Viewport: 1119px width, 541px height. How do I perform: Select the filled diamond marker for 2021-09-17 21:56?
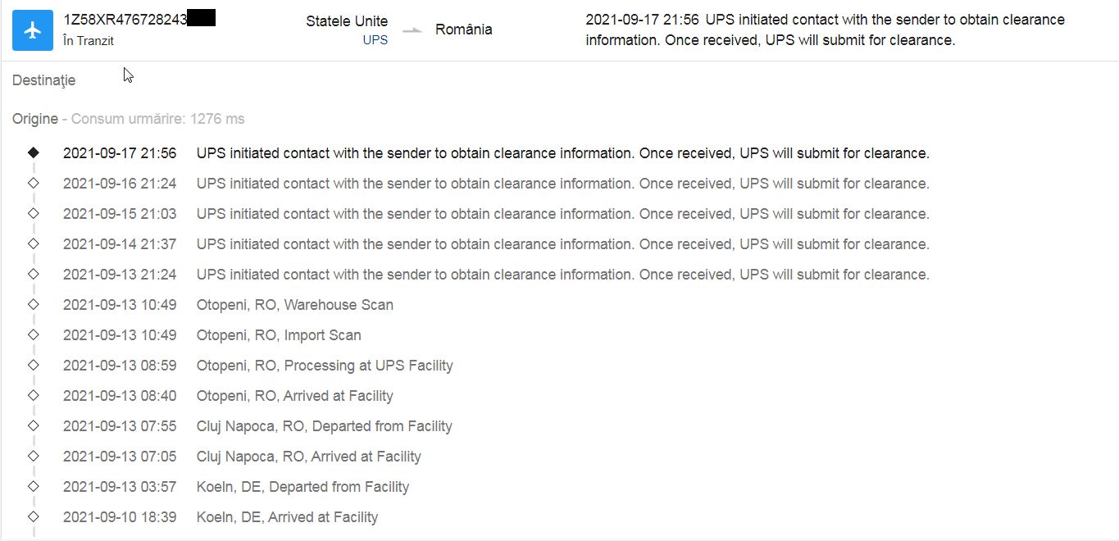click(33, 152)
